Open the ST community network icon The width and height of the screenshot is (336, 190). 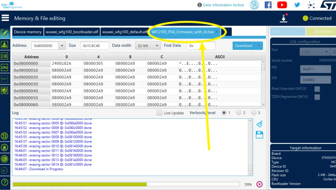(311, 5)
